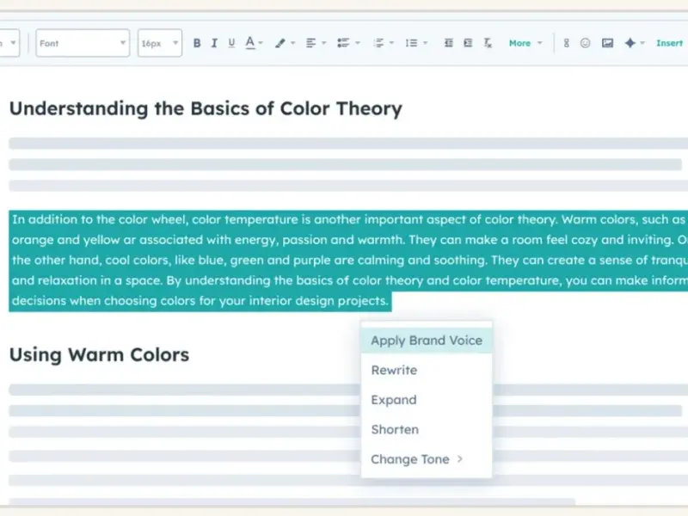Click the text alignment icon

pos(310,43)
